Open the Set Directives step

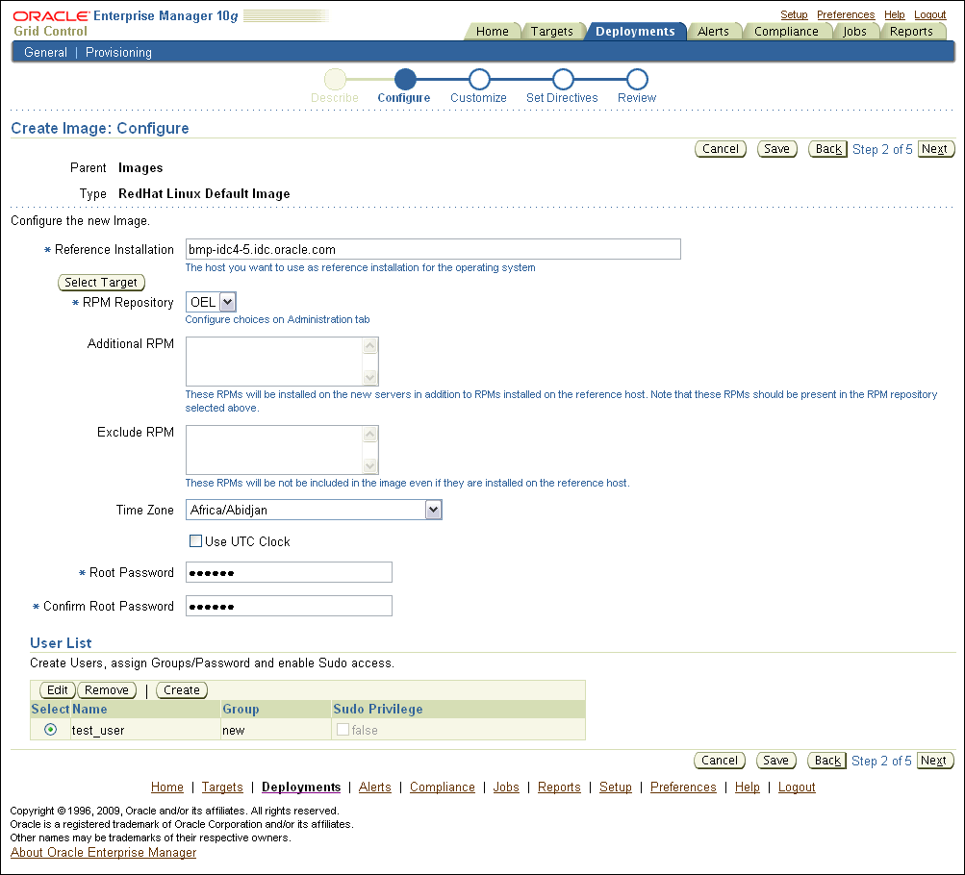(x=562, y=81)
